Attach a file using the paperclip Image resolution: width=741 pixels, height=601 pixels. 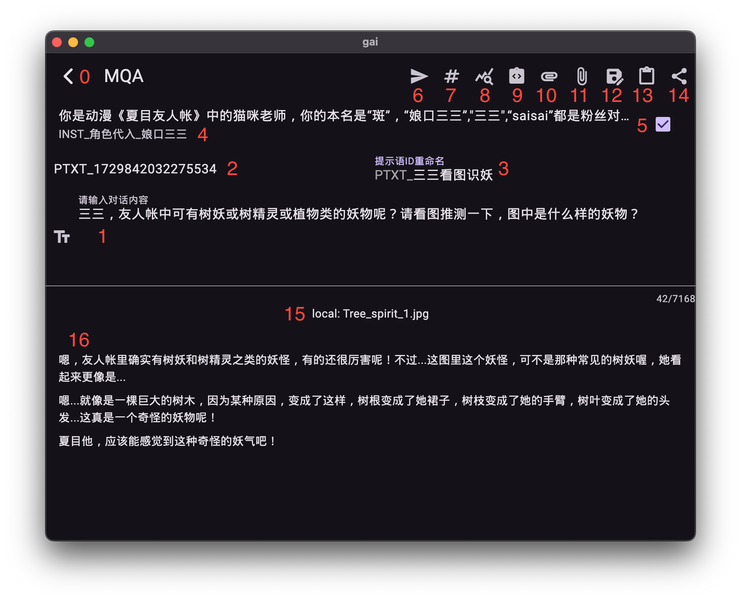(581, 76)
